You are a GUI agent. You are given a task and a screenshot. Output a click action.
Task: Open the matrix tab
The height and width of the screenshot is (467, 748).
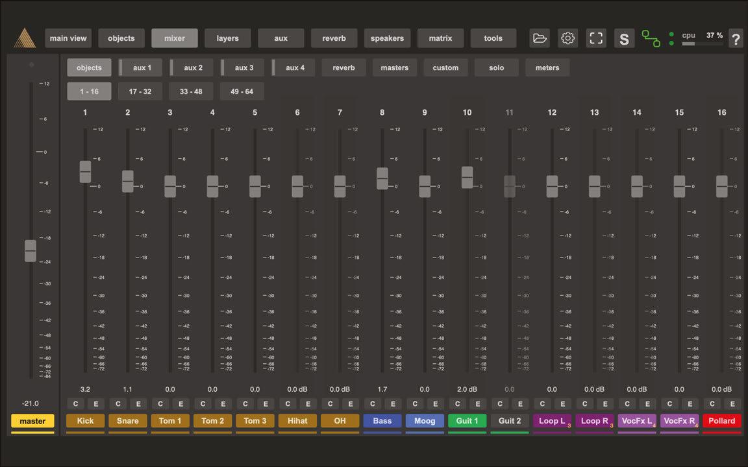tap(440, 38)
